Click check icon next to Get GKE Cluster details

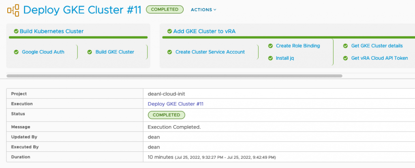[345, 46]
